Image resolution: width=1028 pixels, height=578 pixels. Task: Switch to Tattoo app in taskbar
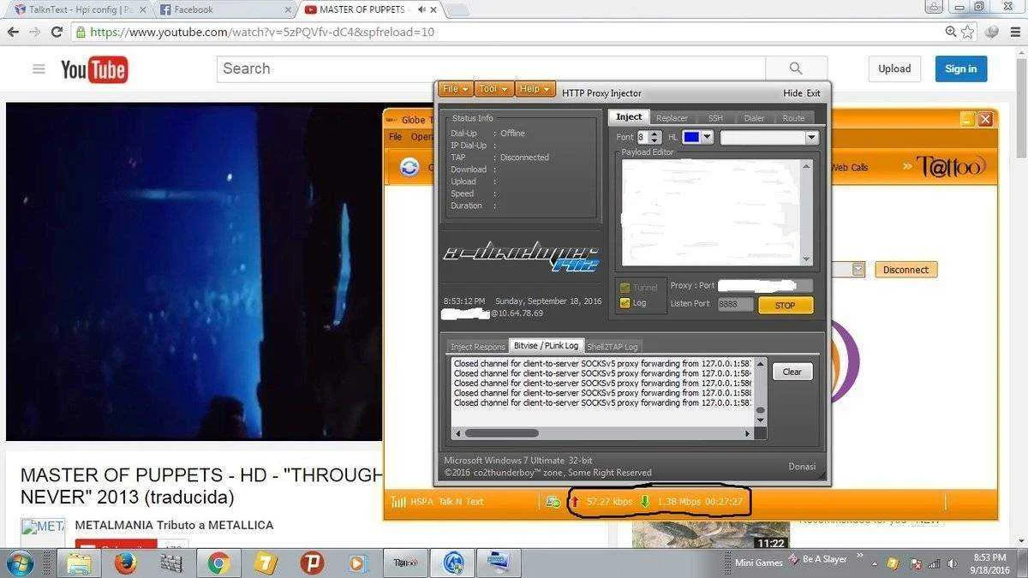[405, 563]
